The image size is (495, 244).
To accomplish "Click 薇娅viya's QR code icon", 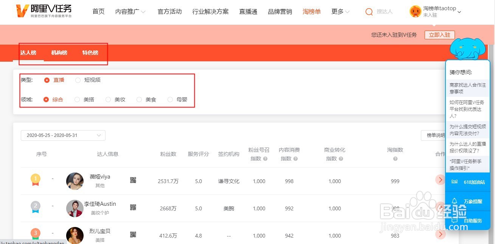I will pos(133,181).
